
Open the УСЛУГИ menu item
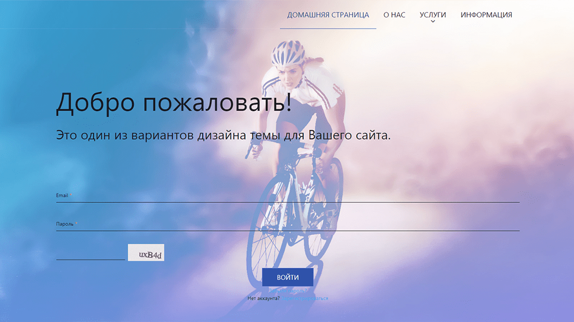click(433, 15)
